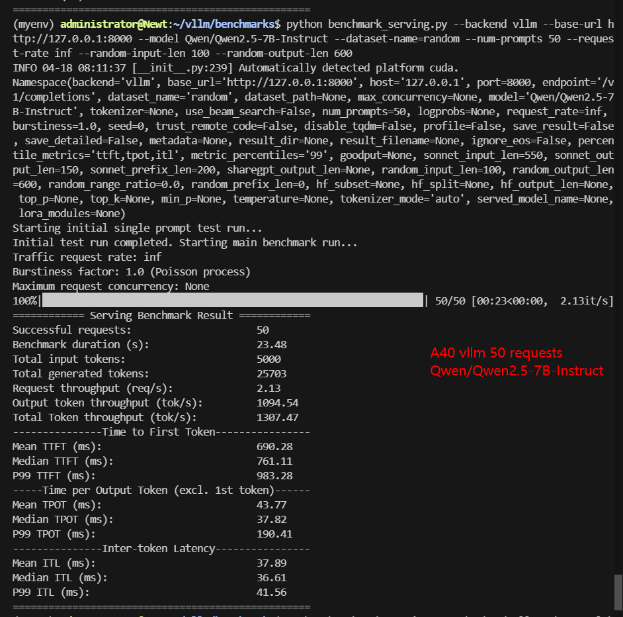The image size is (623, 617).
Task: Click the 'Inter-token Latency' section header
Action: pos(161,548)
